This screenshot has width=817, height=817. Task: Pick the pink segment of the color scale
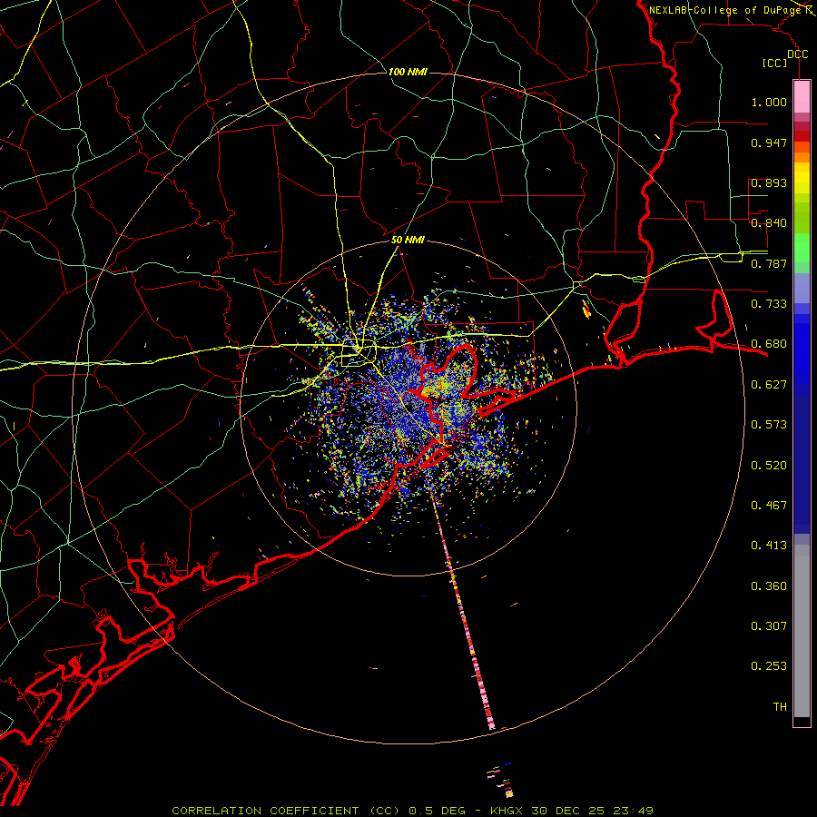802,96
